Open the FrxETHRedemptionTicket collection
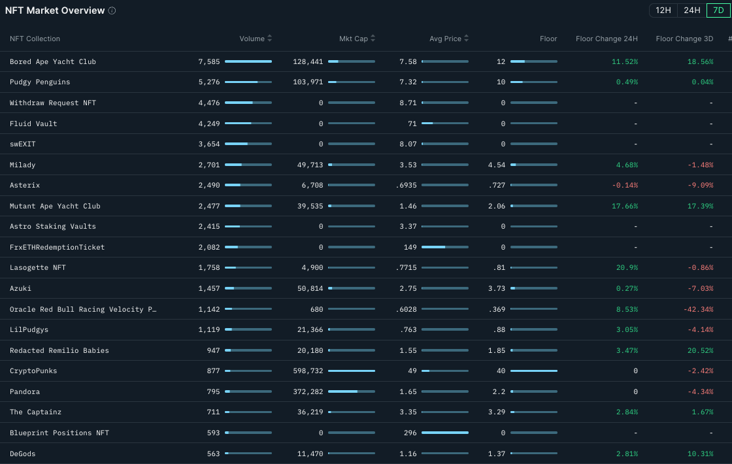732x464 pixels. pyautogui.click(x=57, y=248)
